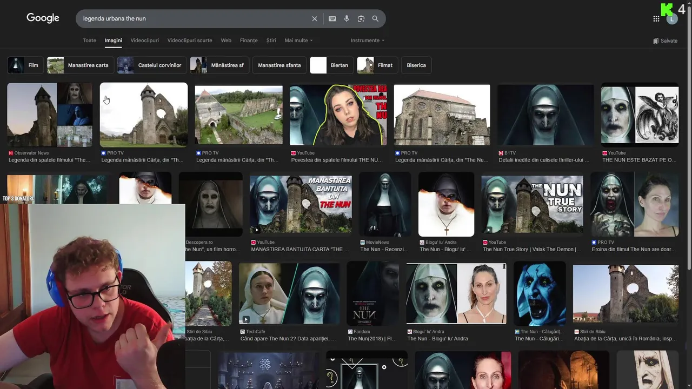Open the on-screen keyboard icon in search bar
The height and width of the screenshot is (389, 692).
pos(332,19)
